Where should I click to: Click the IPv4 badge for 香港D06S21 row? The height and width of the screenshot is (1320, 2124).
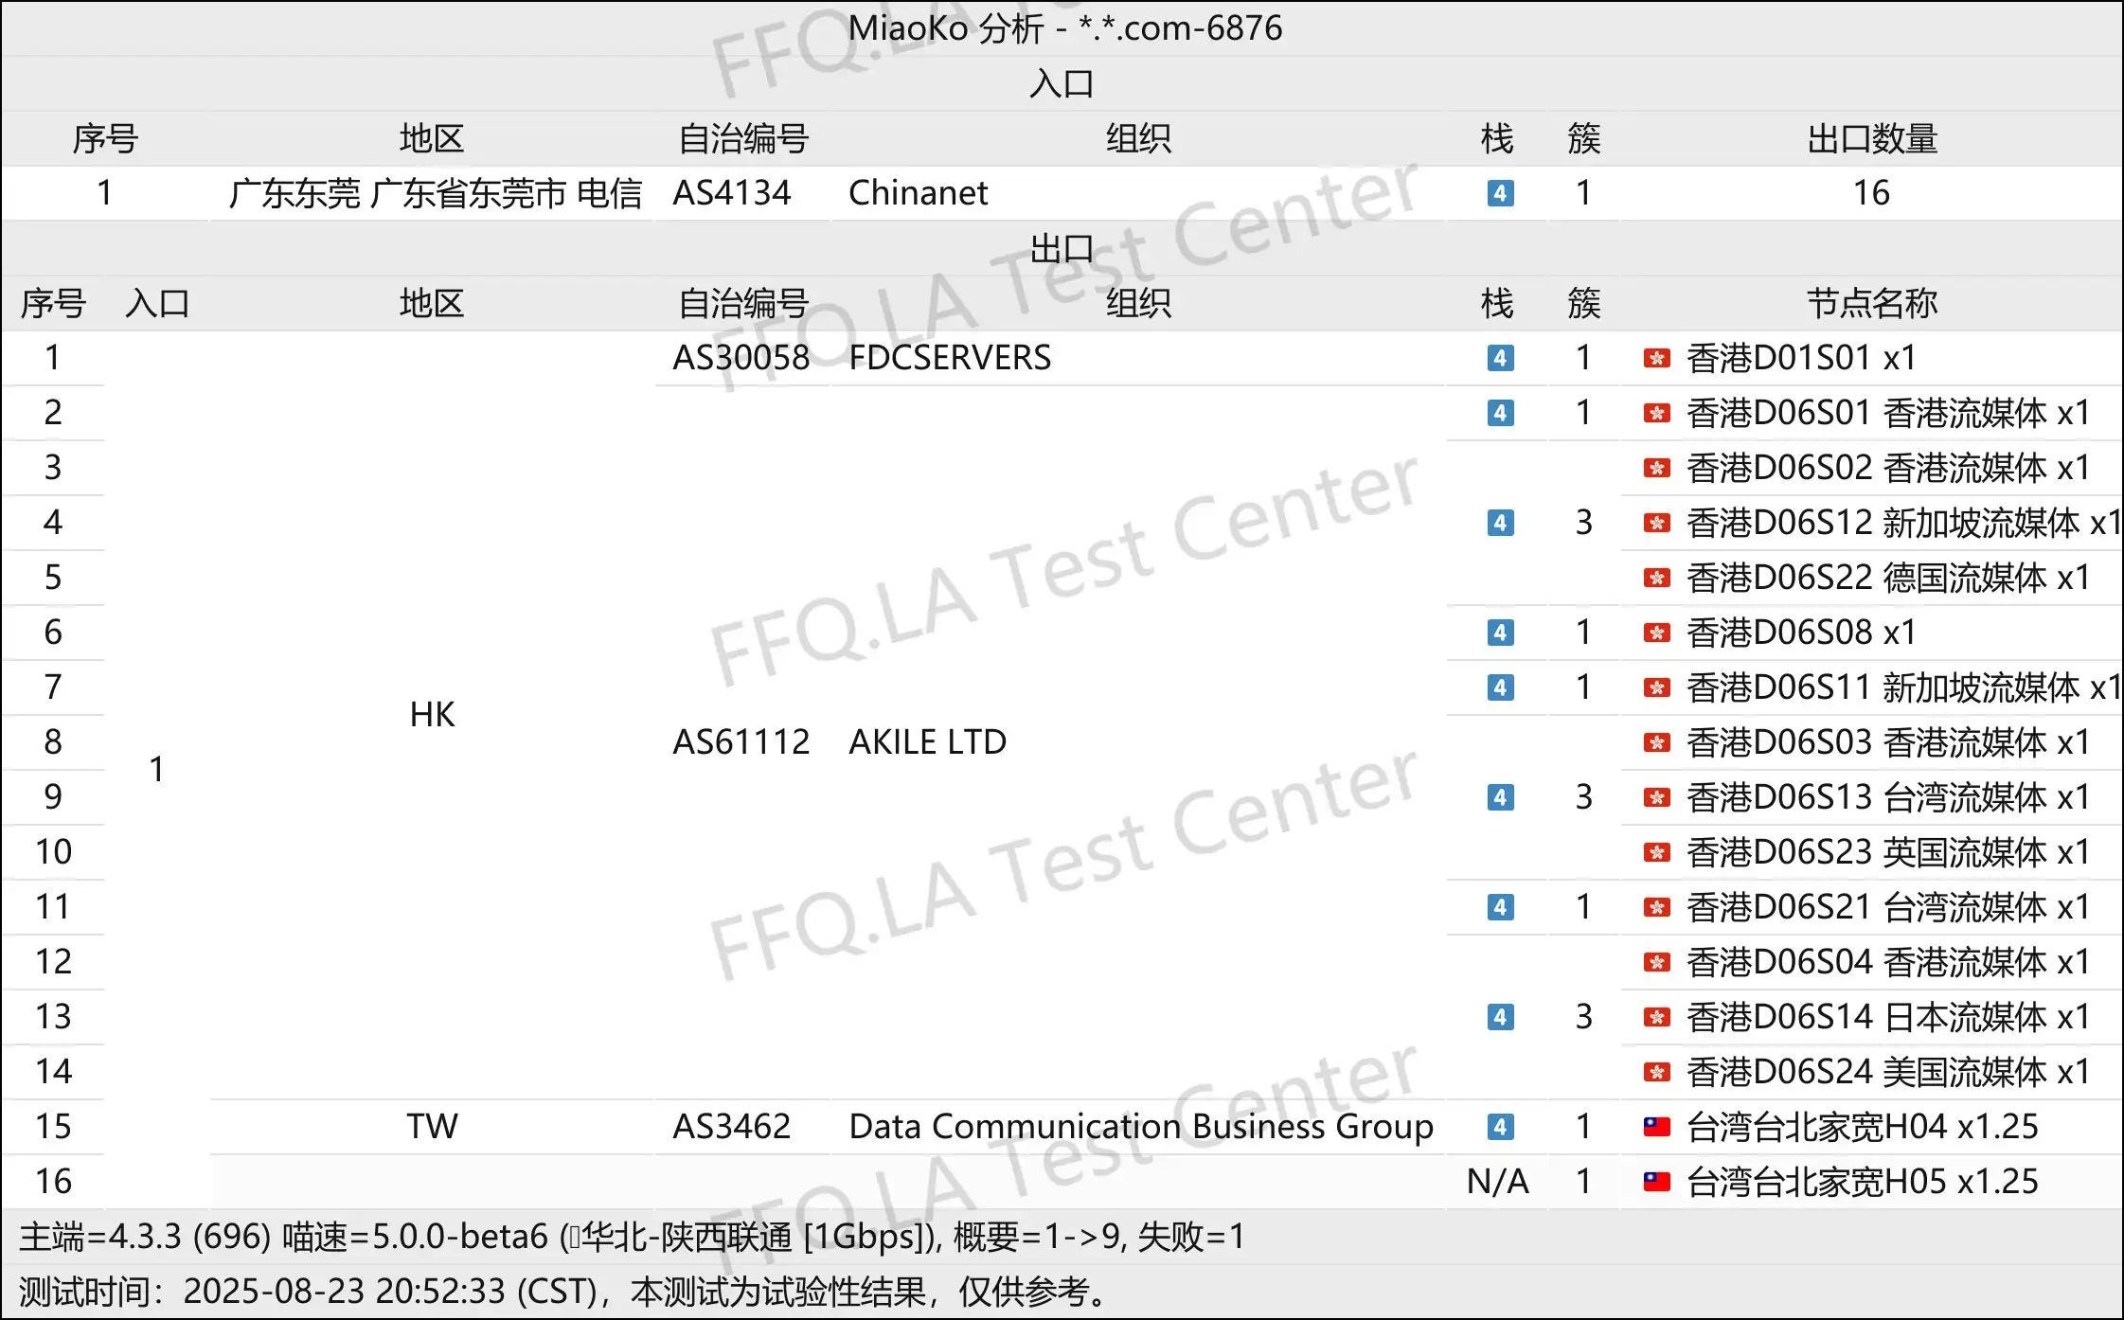click(x=1500, y=907)
